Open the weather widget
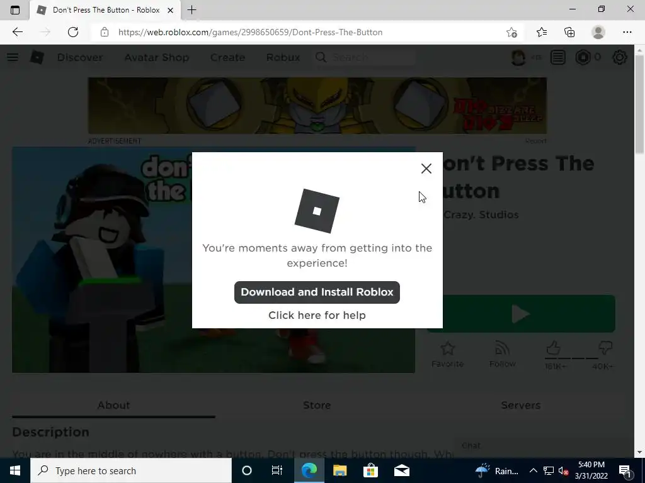Viewport: 645px width, 483px height. (498, 470)
